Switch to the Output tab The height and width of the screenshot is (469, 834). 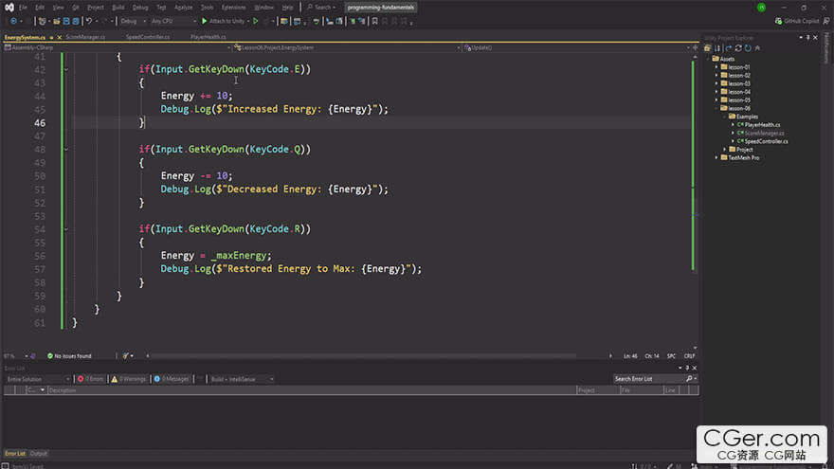[39, 454]
